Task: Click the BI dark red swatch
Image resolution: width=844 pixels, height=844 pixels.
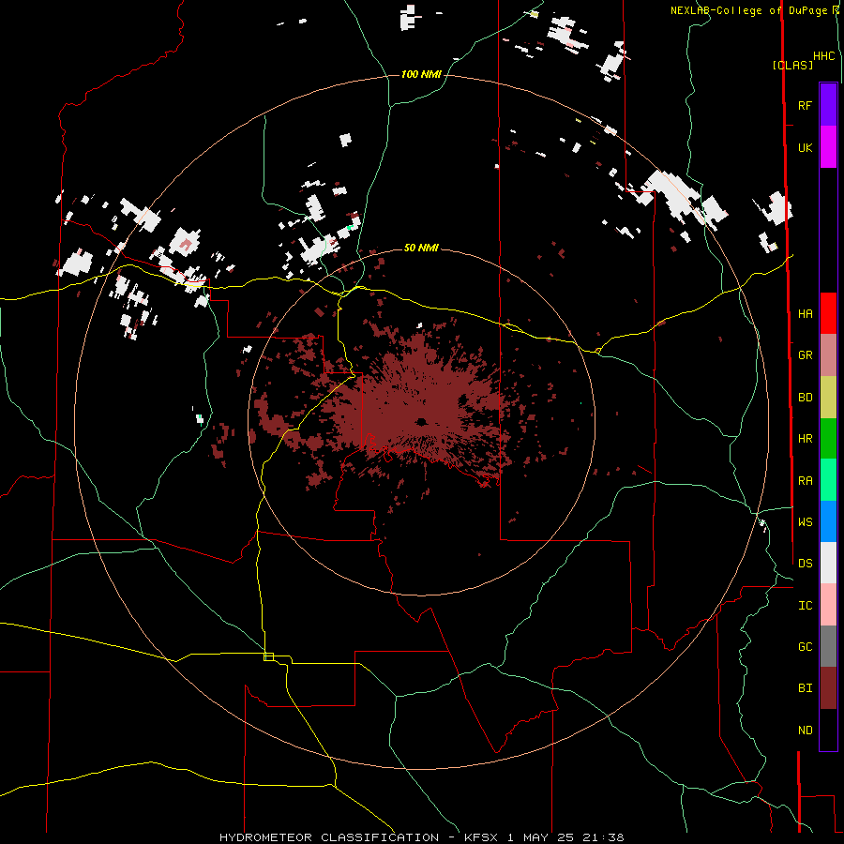Action: [828, 688]
